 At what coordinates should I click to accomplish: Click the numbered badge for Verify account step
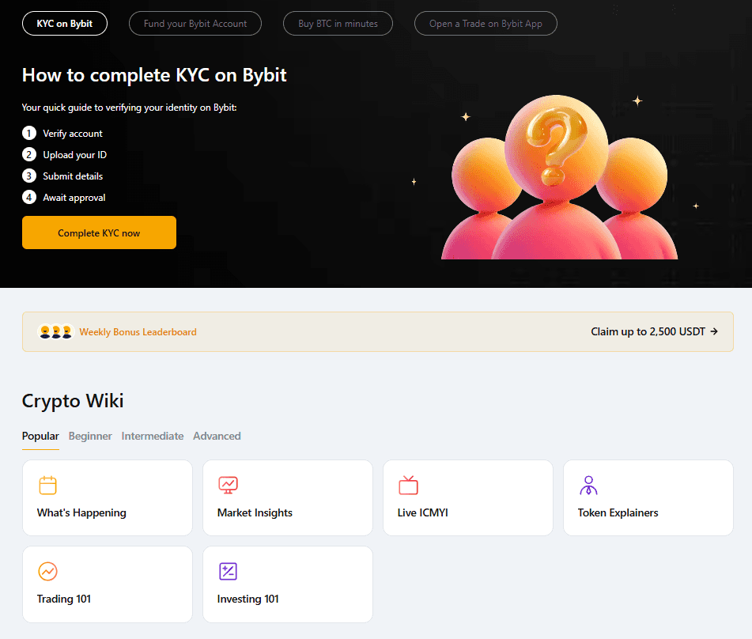coord(29,133)
